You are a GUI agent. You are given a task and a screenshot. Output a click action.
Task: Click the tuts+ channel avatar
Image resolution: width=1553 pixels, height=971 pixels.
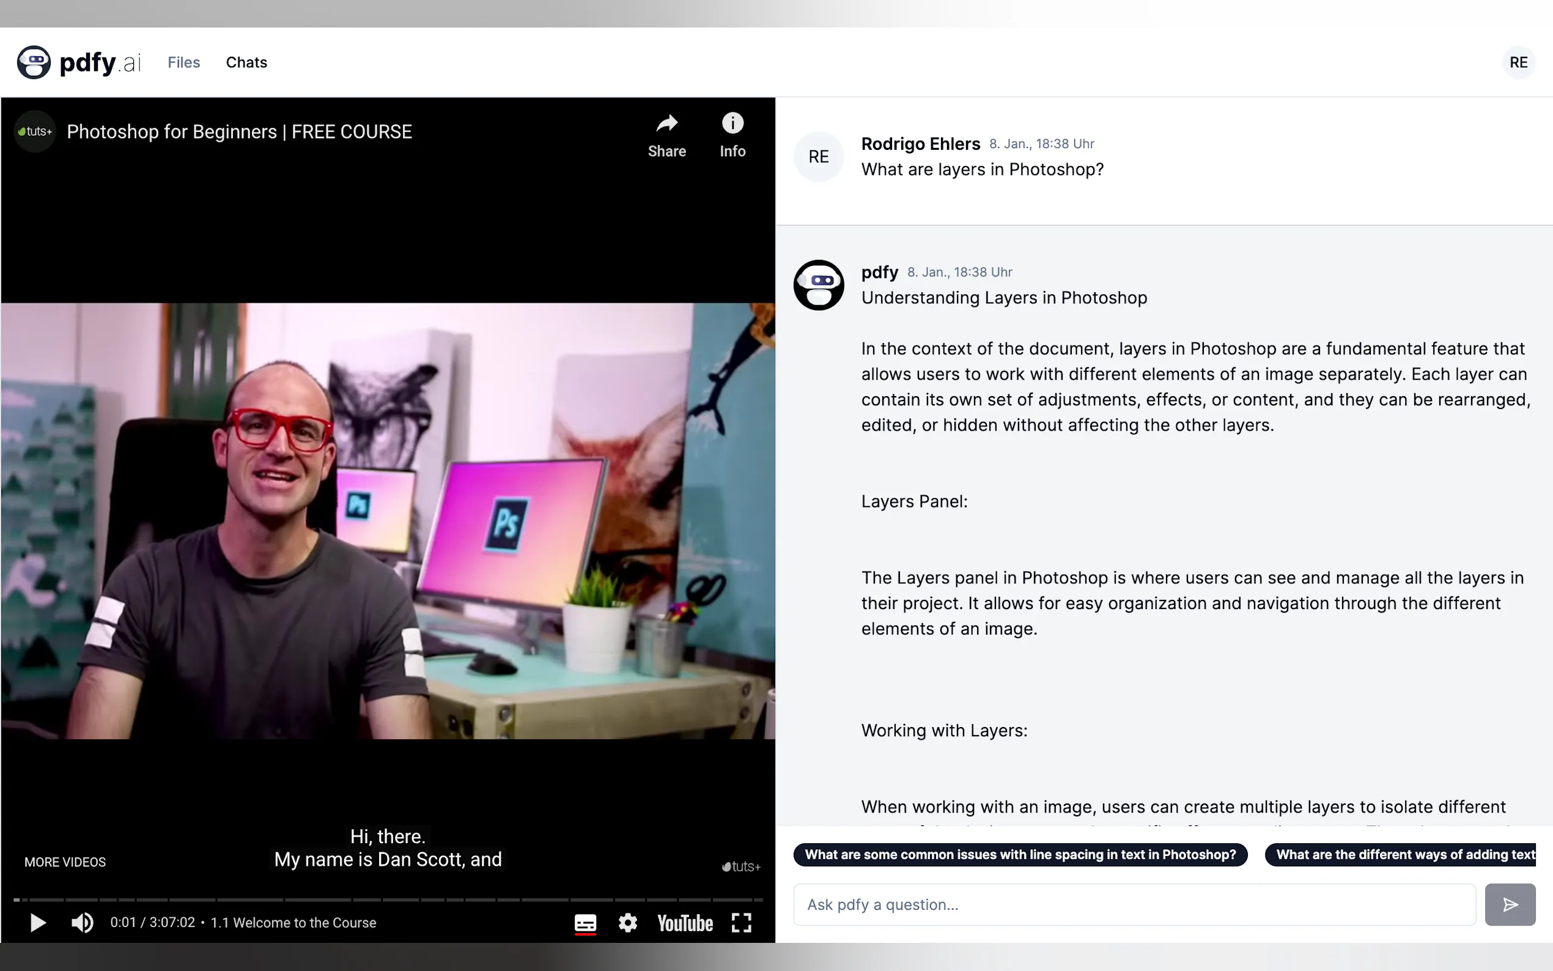point(35,131)
